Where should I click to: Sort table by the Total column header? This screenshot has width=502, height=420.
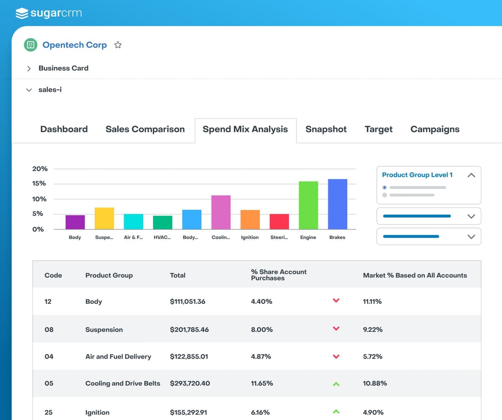pyautogui.click(x=178, y=275)
